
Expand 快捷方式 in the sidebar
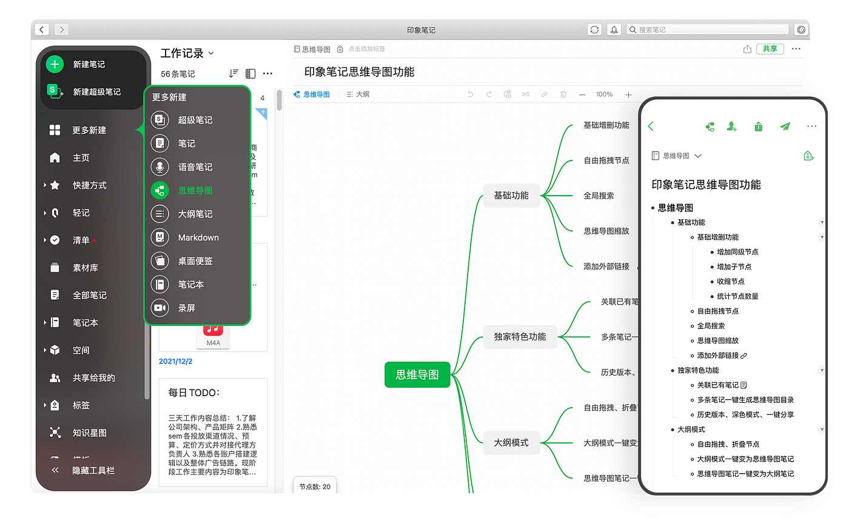(45, 185)
